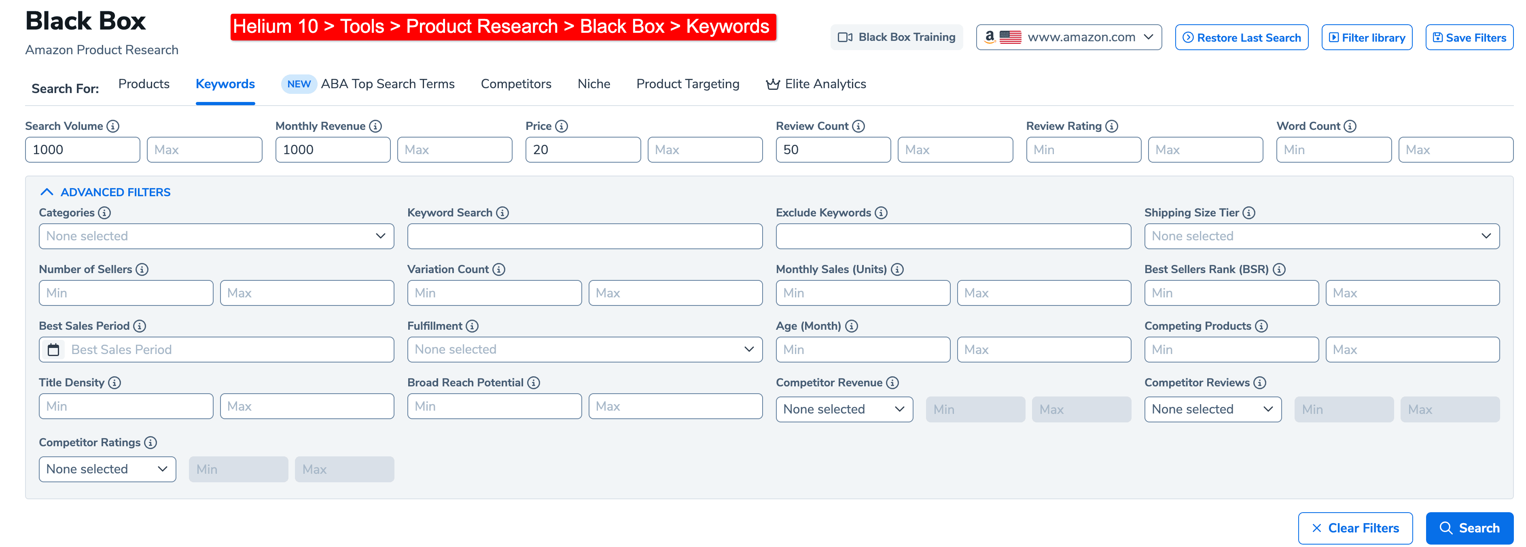Click the Exclude Keywords text field
Screen dimensions: 1526x547
coord(953,236)
